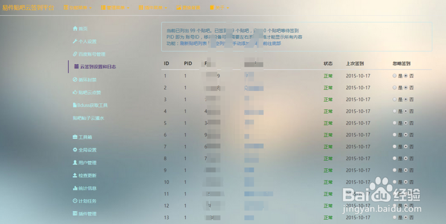Open 工具箱 with the briefcase icon
The width and height of the screenshot is (446, 224).
[x=82, y=137]
